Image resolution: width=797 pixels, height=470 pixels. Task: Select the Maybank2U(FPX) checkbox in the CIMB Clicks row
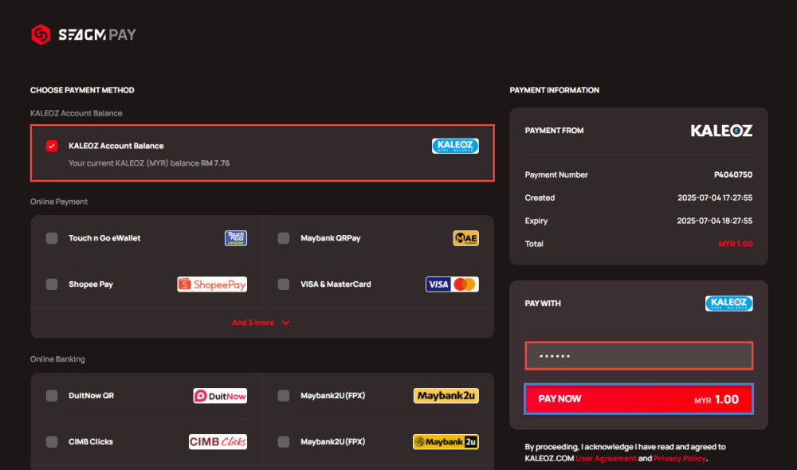284,441
